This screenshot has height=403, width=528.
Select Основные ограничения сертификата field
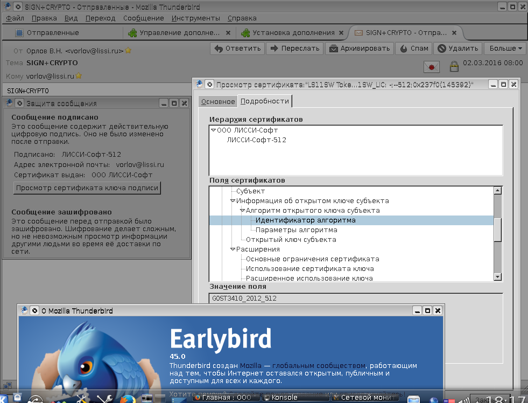(x=313, y=259)
